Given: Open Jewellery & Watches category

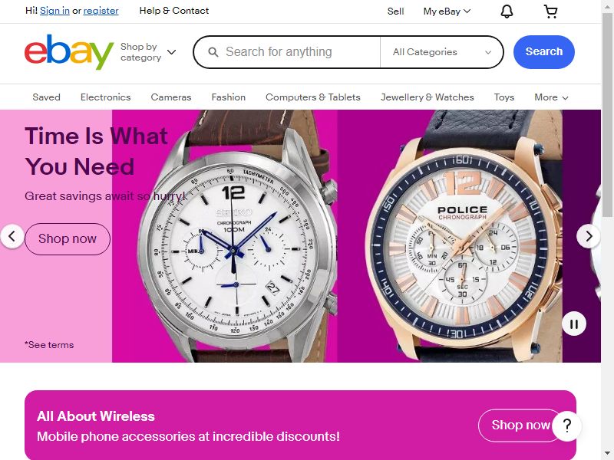Looking at the screenshot, I should tap(427, 97).
